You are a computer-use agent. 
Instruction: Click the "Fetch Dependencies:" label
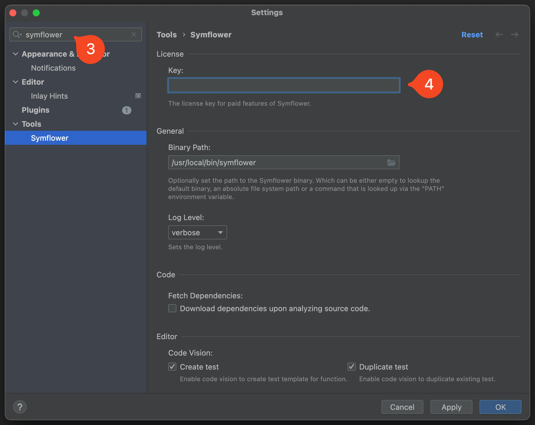(205, 295)
